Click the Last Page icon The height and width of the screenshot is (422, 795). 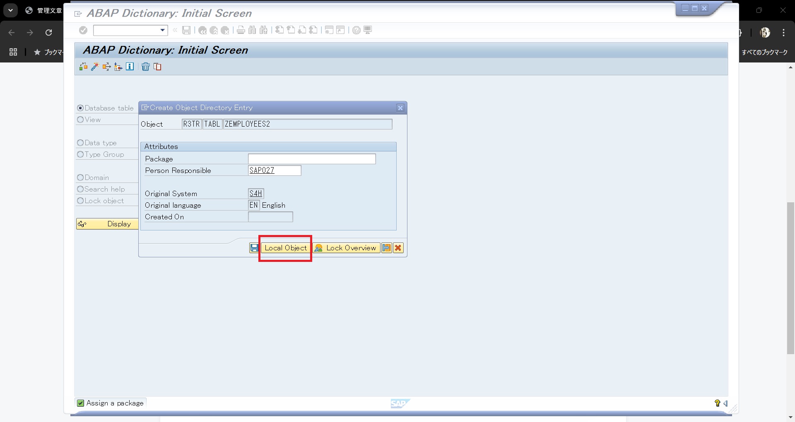pos(313,30)
